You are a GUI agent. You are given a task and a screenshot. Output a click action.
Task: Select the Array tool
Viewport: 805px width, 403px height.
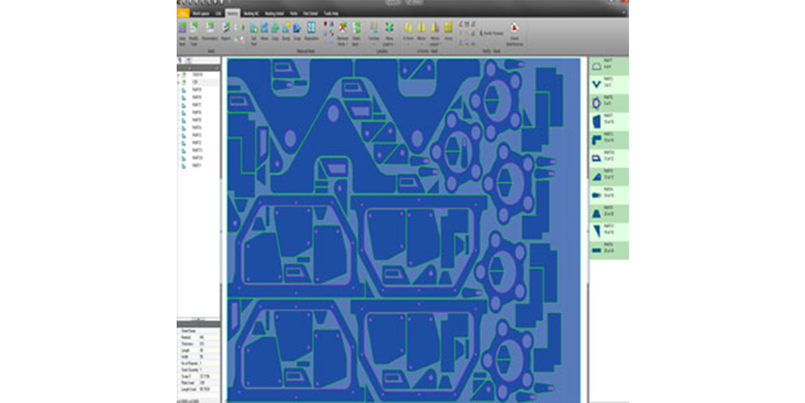pyautogui.click(x=448, y=32)
